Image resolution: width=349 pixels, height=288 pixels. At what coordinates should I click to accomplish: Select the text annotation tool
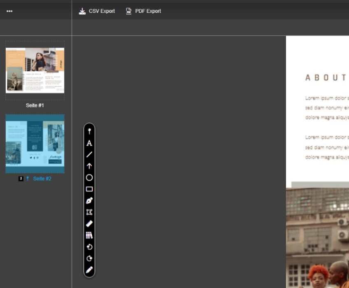coord(89,143)
